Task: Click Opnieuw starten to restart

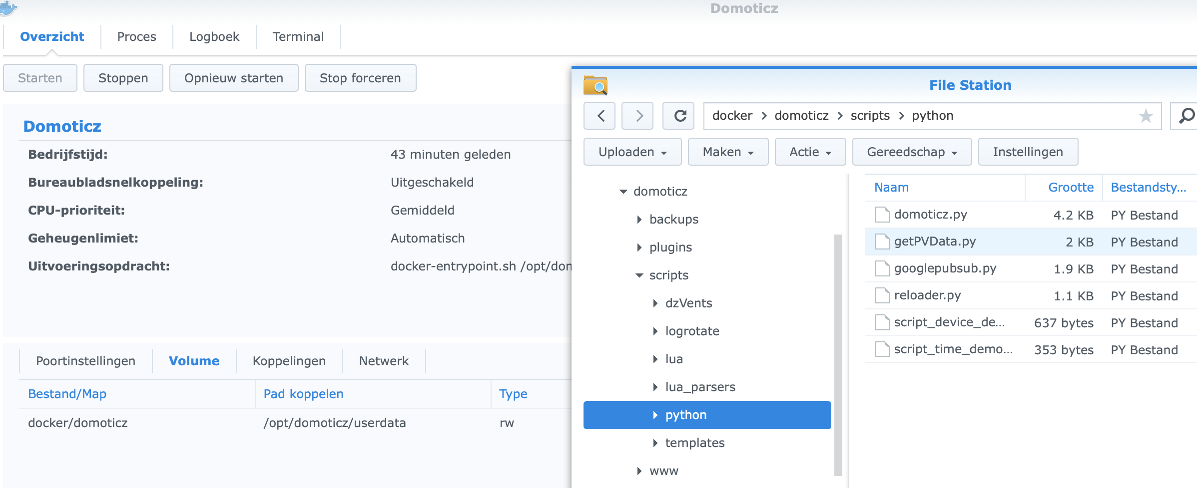Action: 234,78
